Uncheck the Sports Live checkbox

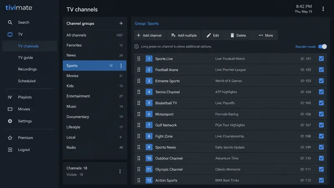tap(321, 58)
